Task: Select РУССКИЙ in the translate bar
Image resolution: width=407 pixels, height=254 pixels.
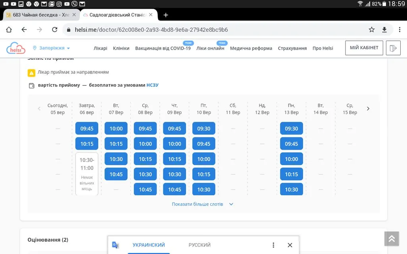Action: click(200, 245)
